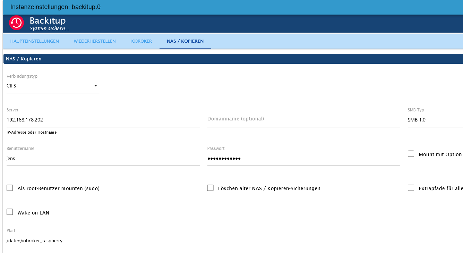Image resolution: width=463 pixels, height=253 pixels.
Task: Click the Benutzername field containing jens
Action: click(103, 159)
